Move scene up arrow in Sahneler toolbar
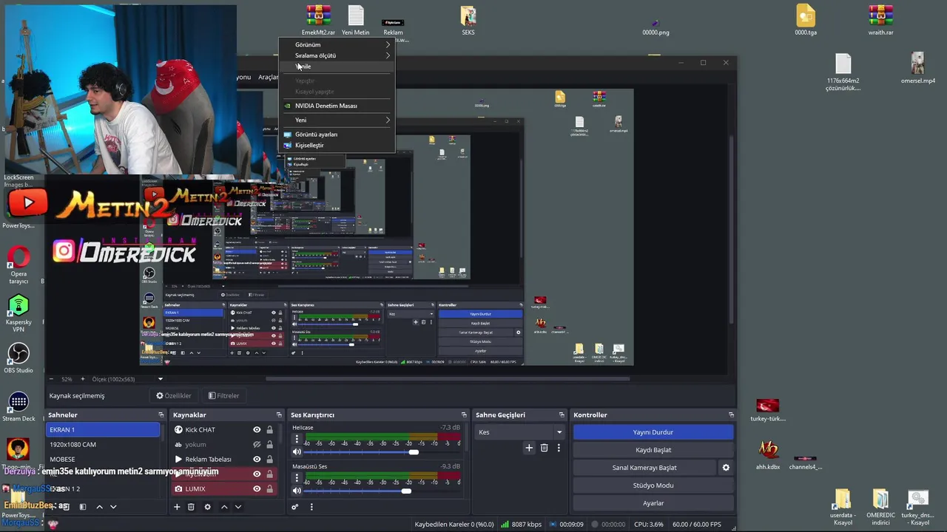 coord(99,507)
